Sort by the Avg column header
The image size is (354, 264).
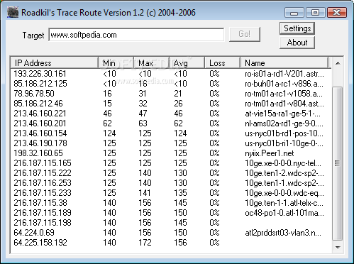(187, 63)
